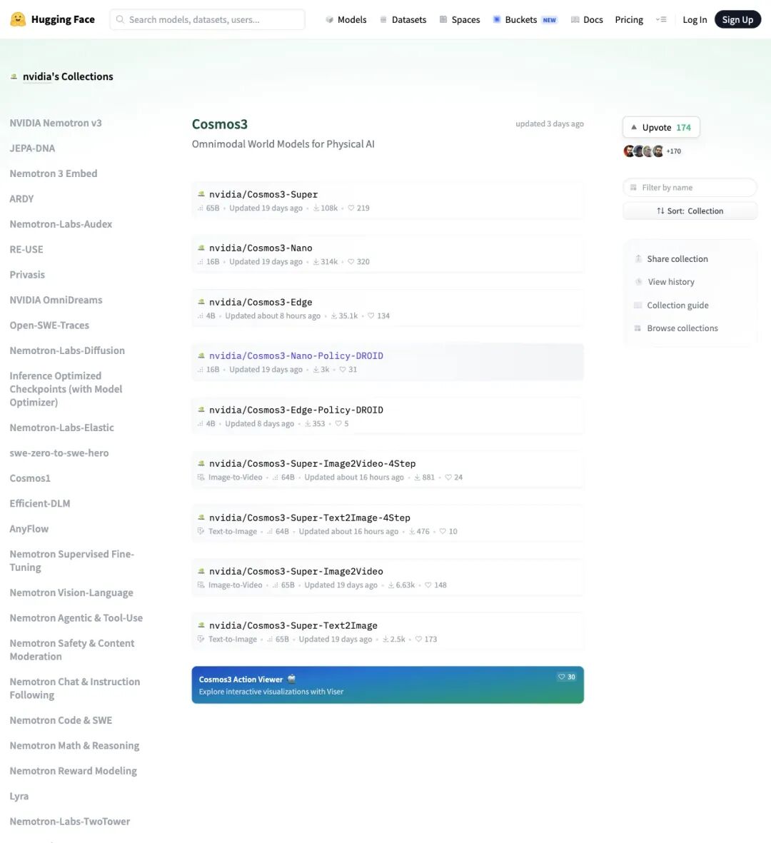This screenshot has height=843, width=771.
Task: Upvote the Cosmos3 collection
Action: click(661, 128)
